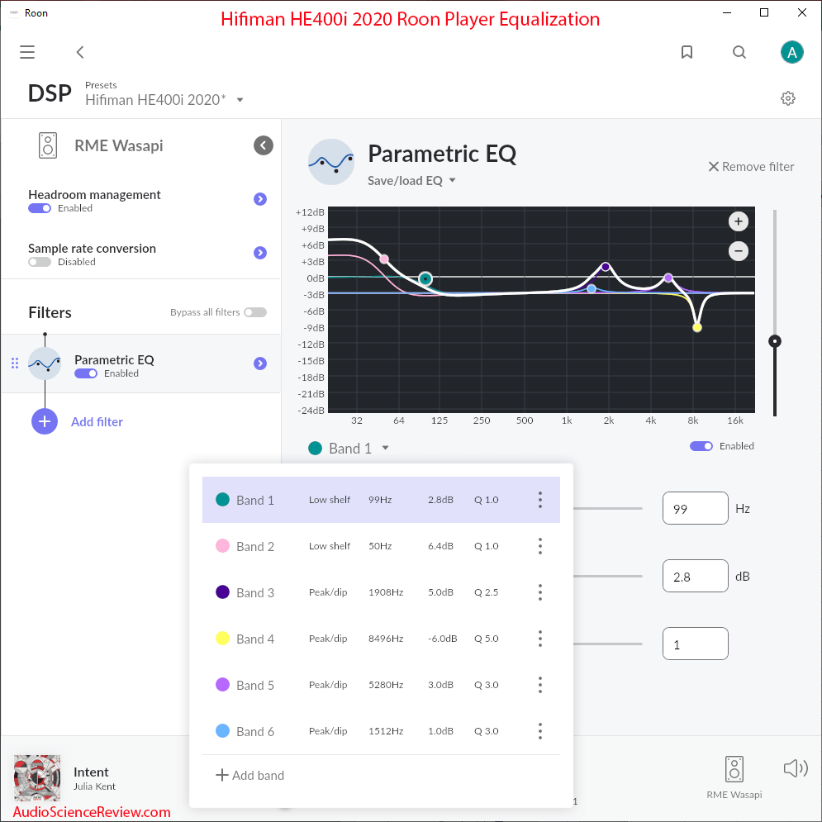Minimize the Roon window

[727, 12]
